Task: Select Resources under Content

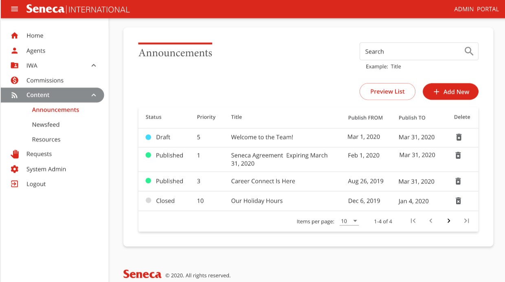Action: [x=46, y=139]
